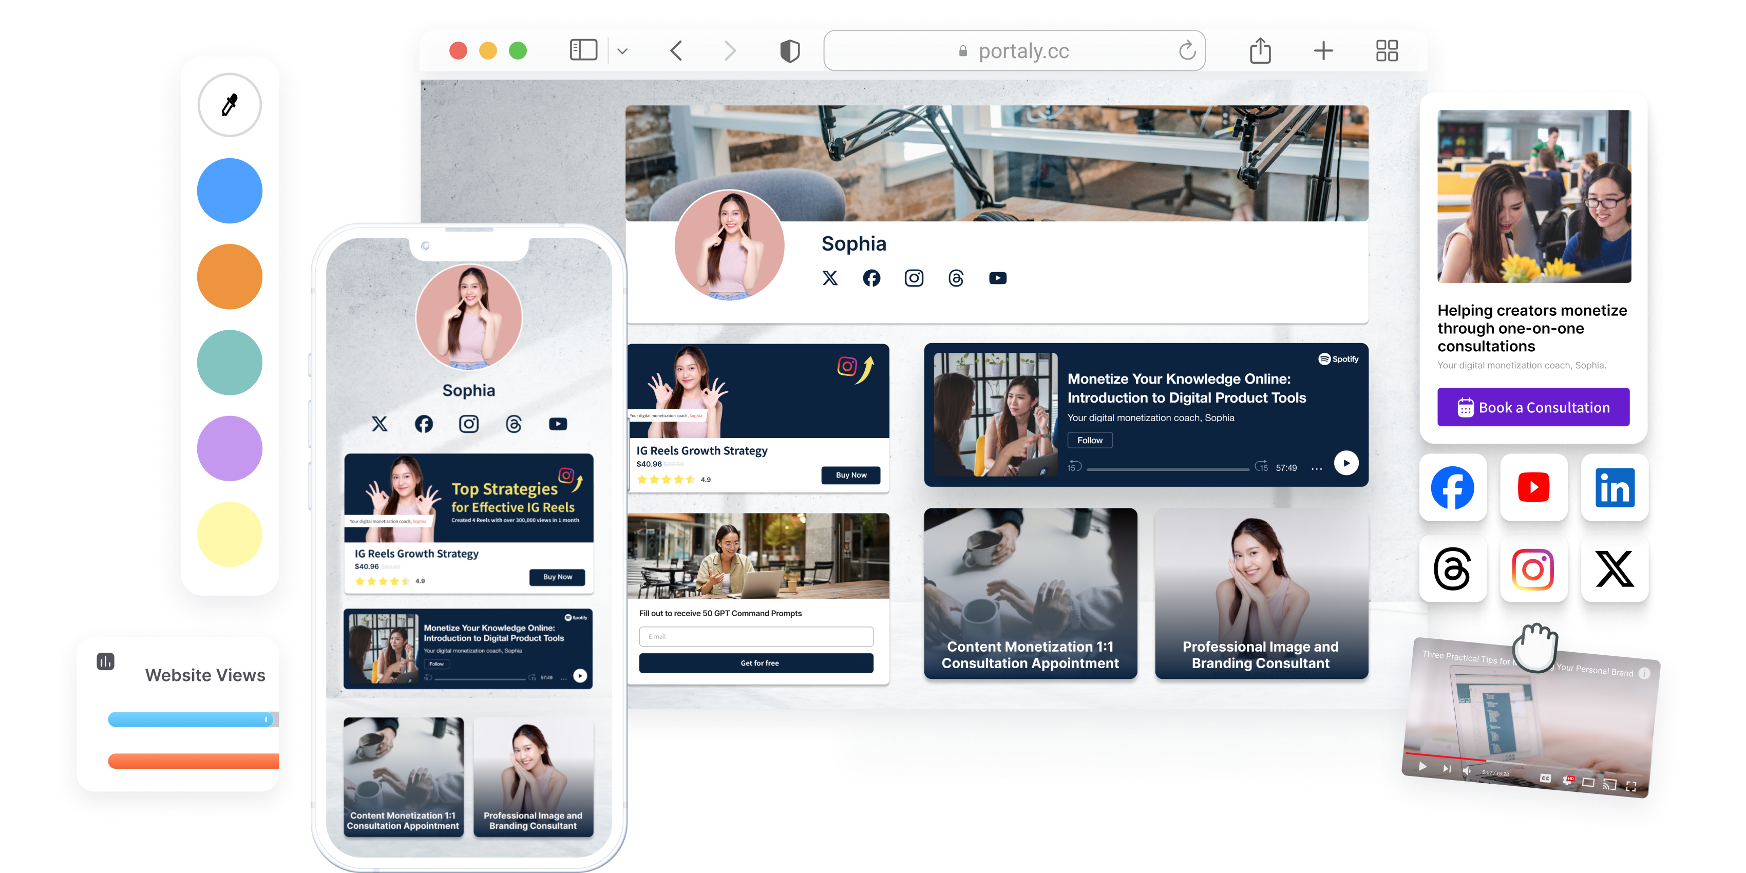The image size is (1746, 873).
Task: Open the GPT Command Prompts photo
Action: tap(758, 556)
